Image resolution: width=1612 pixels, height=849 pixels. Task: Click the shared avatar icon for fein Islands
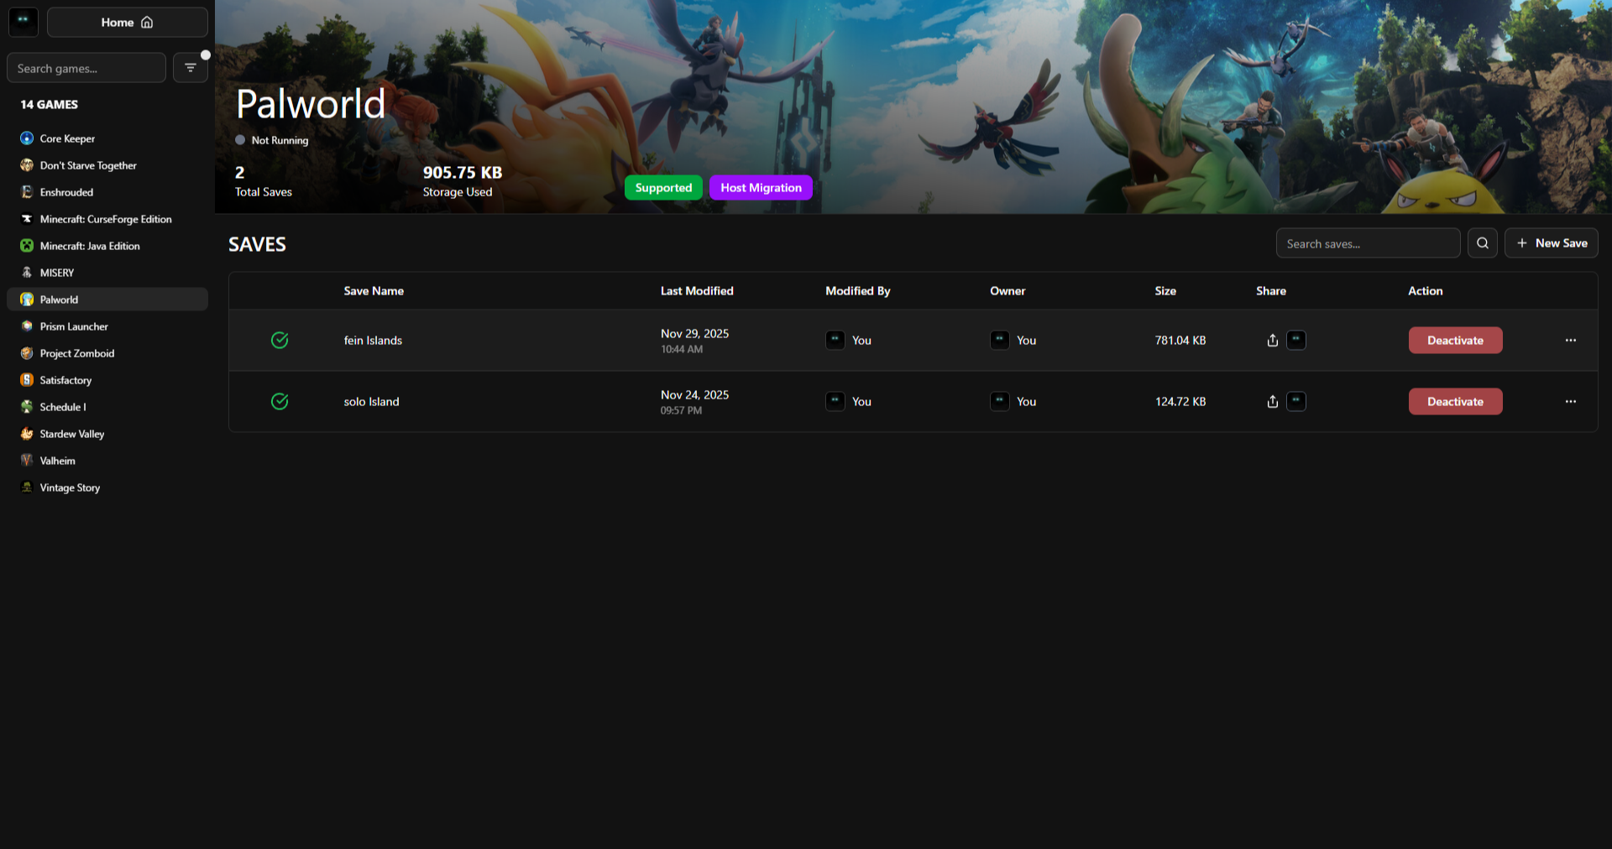coord(1296,340)
